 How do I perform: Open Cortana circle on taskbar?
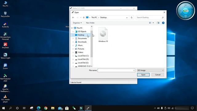pos(17,108)
